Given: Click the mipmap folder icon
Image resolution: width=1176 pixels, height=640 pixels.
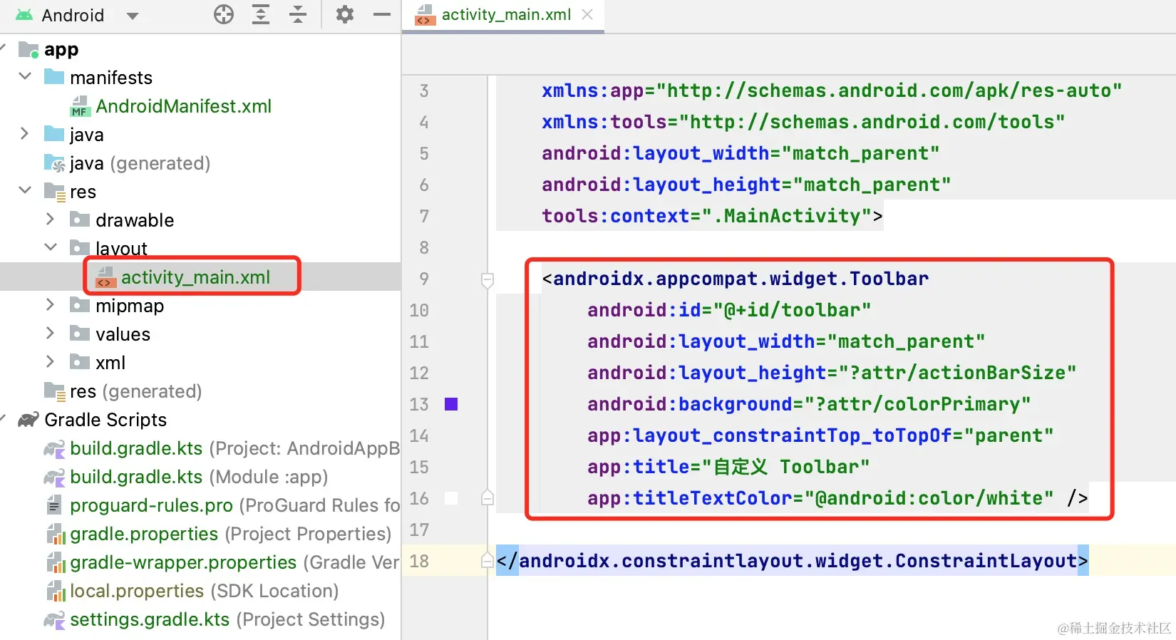Looking at the screenshot, I should point(80,304).
